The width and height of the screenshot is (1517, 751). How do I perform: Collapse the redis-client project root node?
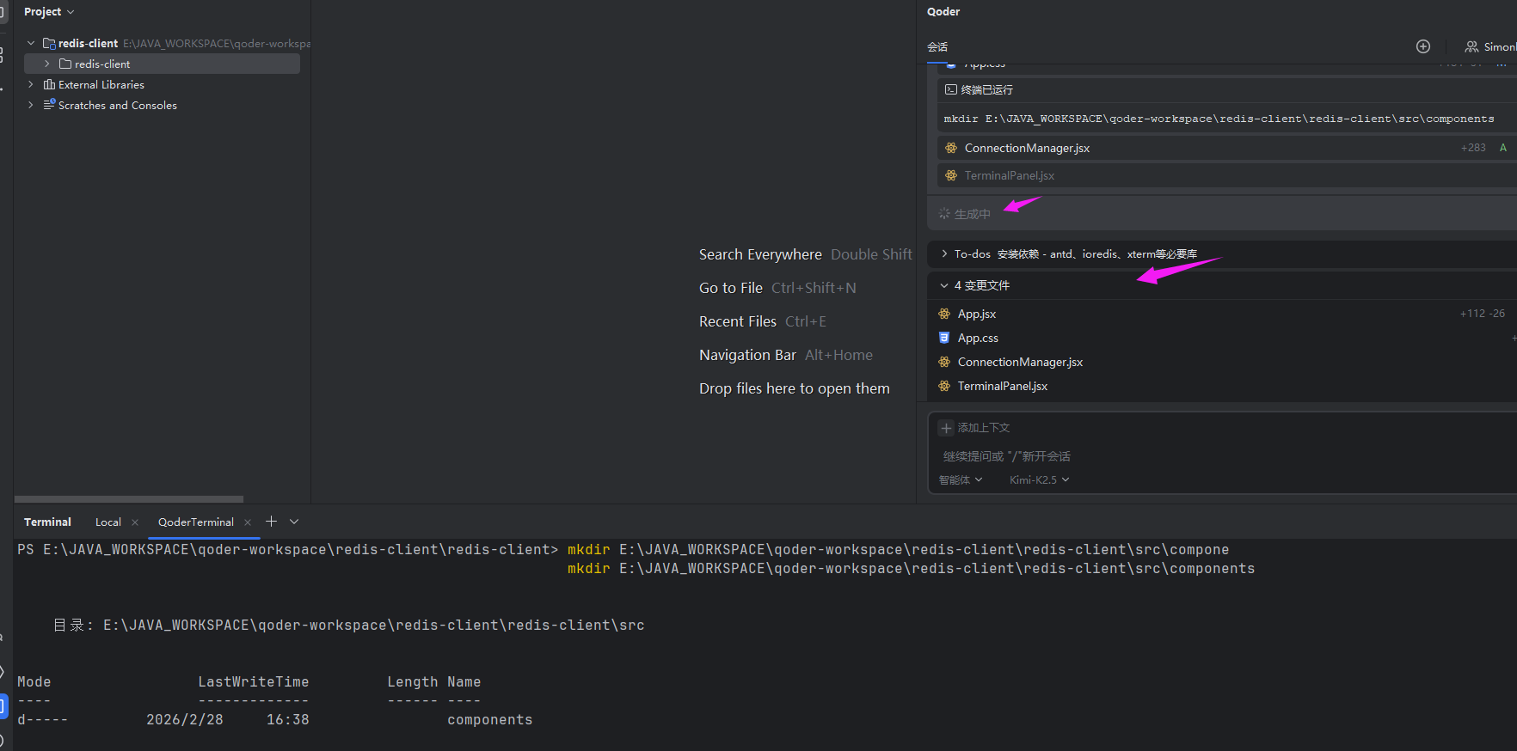click(x=31, y=43)
